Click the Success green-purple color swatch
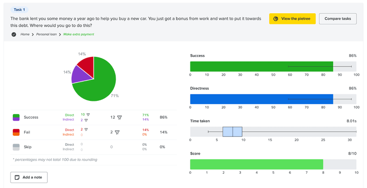Screen dimensions: 367x188 [x=17, y=117]
